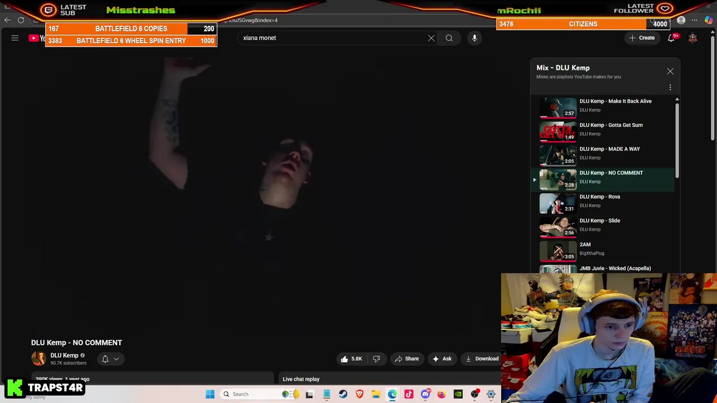Open the account avatar menu on YouTube

tap(693, 38)
